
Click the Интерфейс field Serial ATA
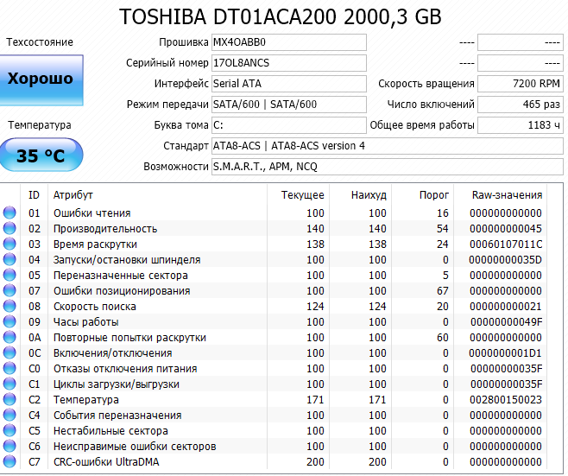coord(288,84)
